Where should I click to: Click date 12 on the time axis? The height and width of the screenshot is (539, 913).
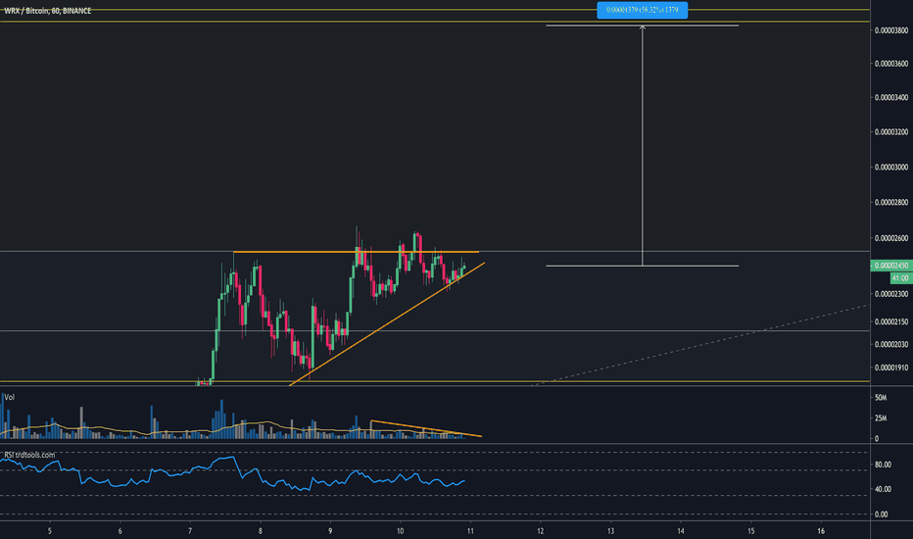coord(541,531)
